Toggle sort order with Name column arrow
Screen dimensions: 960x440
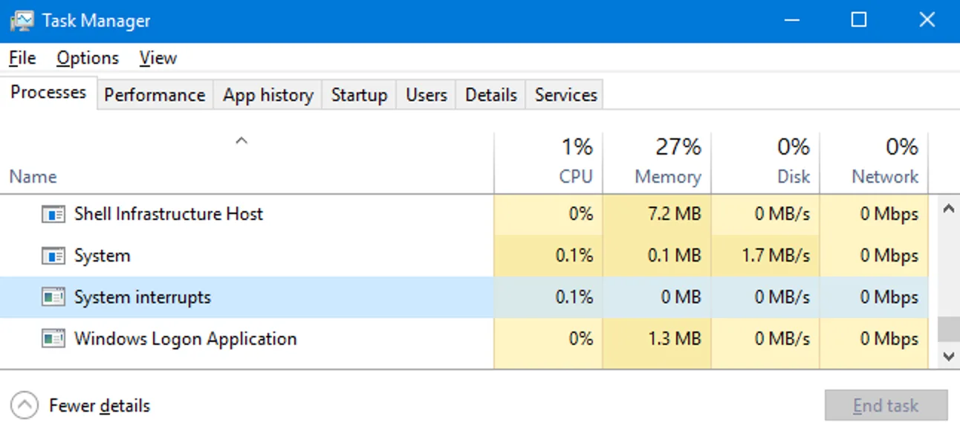point(241,140)
